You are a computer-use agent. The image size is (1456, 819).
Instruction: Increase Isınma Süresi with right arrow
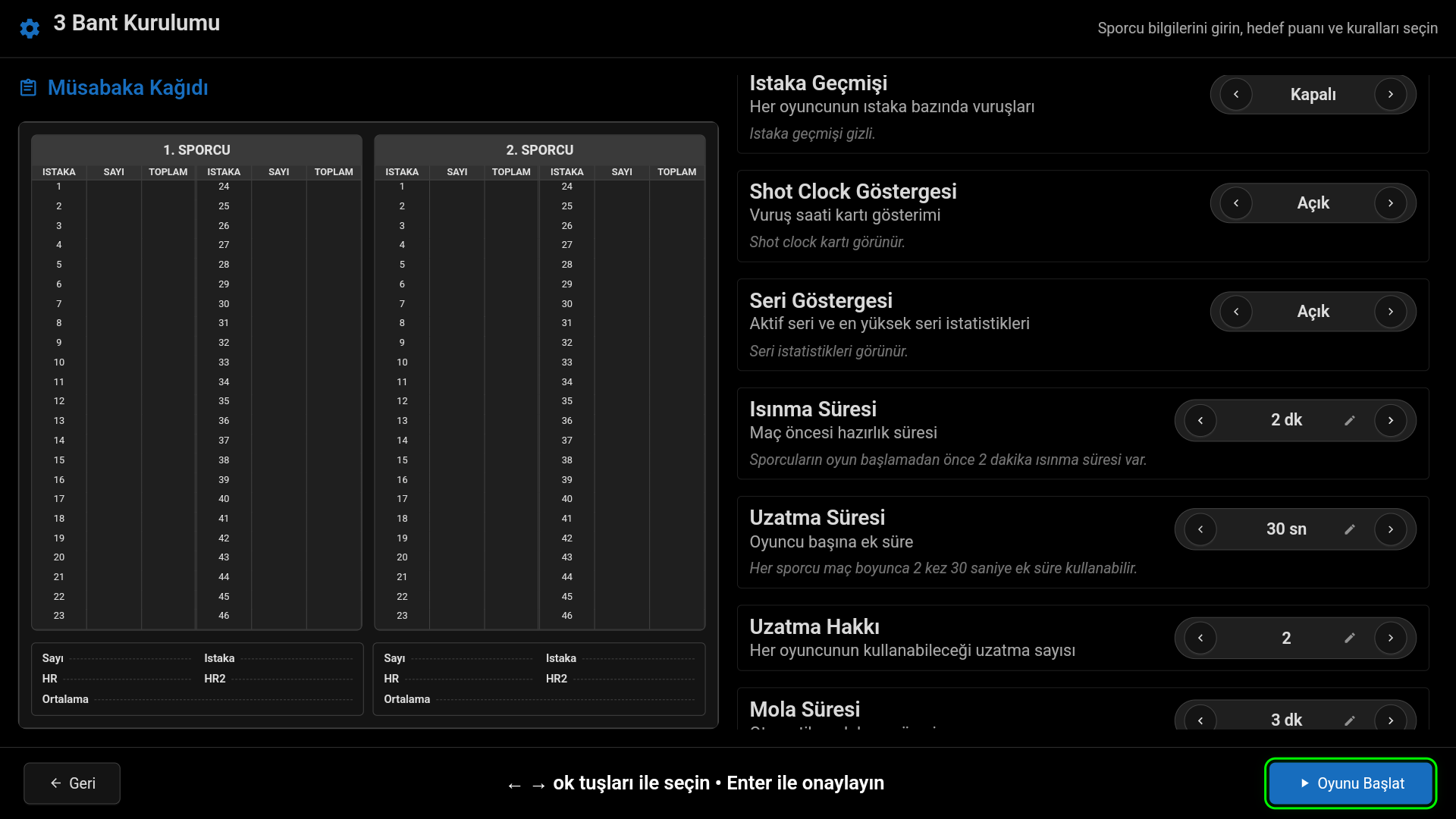pos(1390,421)
